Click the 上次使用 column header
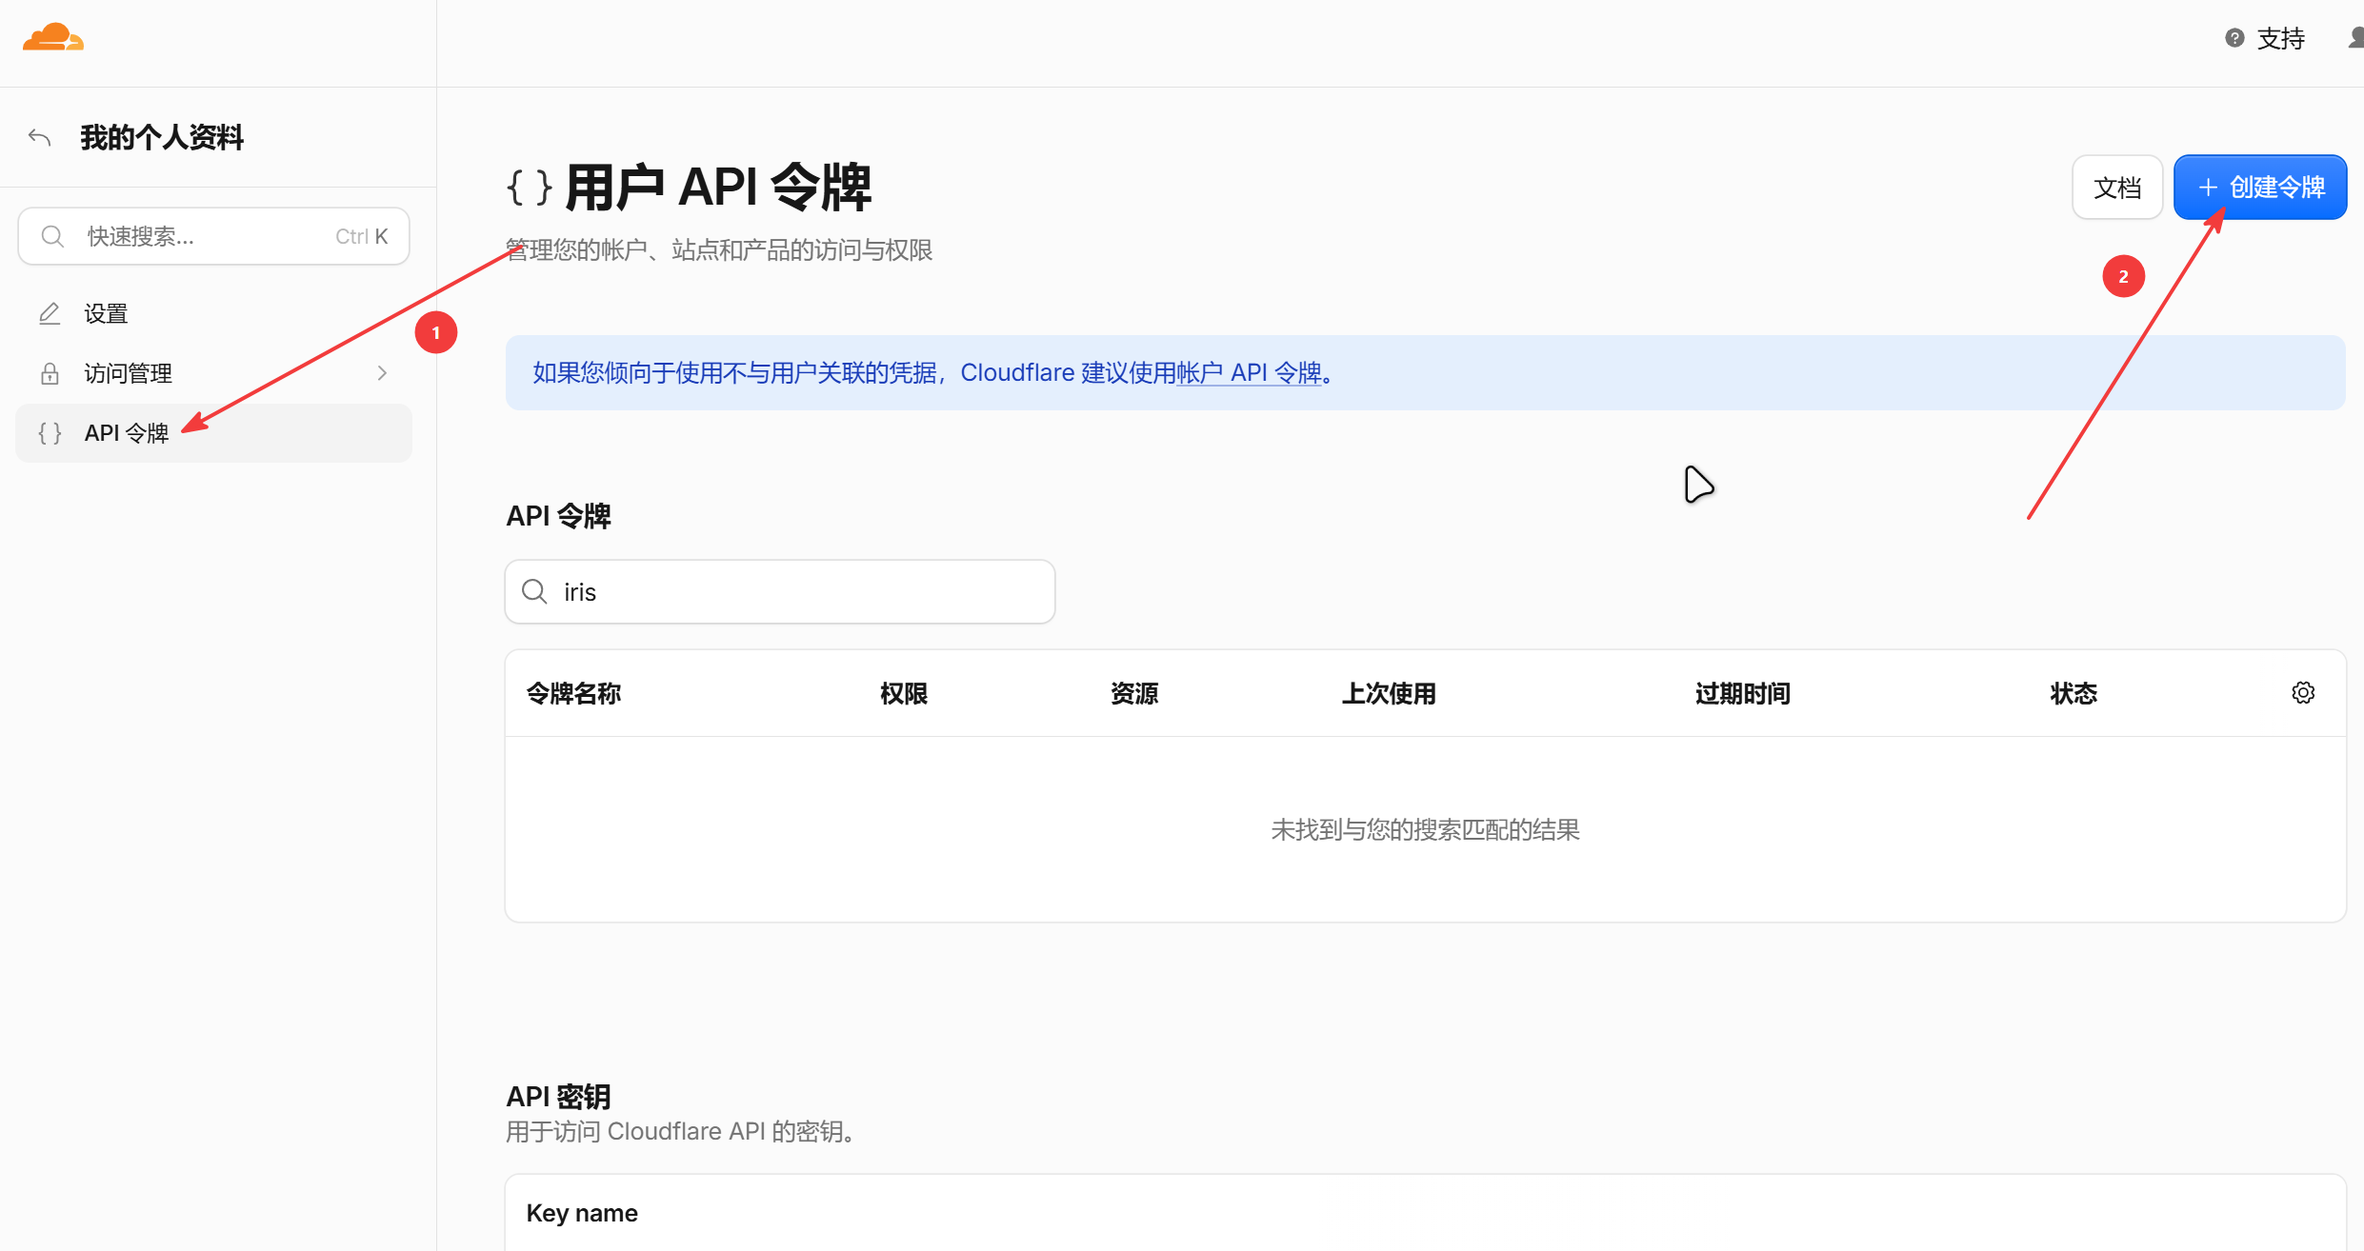 tap(1389, 693)
